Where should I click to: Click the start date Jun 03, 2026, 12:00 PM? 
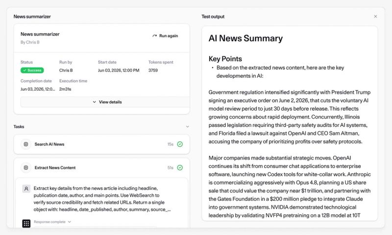[119, 70]
